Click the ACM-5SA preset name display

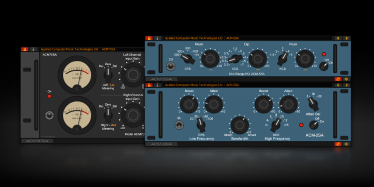point(248,38)
